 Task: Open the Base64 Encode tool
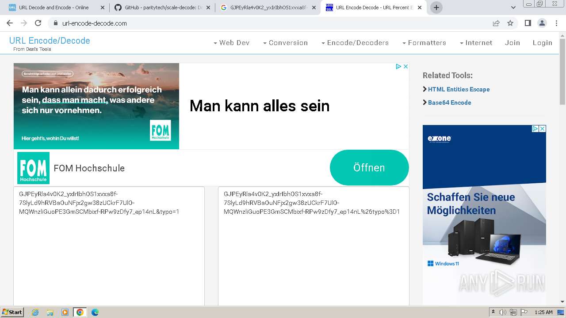point(449,102)
